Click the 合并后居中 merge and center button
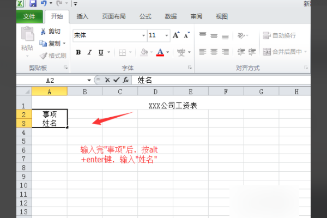327x218 pixels. coord(282,52)
